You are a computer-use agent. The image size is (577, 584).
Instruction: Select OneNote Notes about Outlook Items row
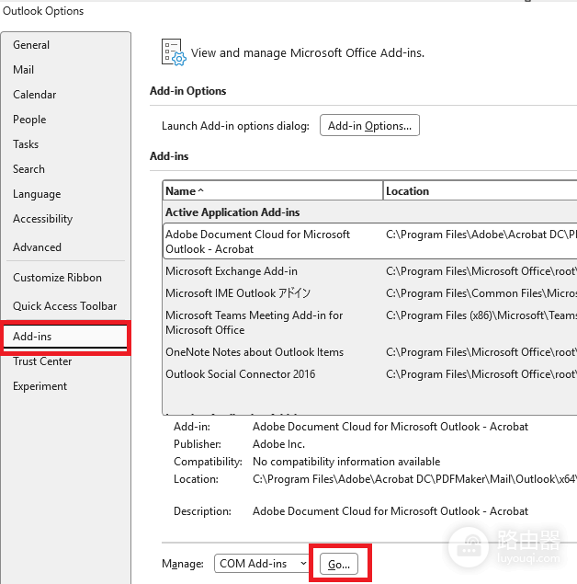tap(369, 352)
